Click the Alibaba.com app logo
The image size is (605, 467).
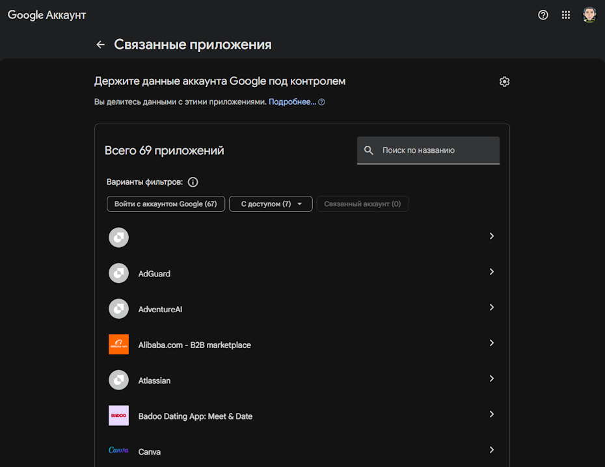click(118, 344)
